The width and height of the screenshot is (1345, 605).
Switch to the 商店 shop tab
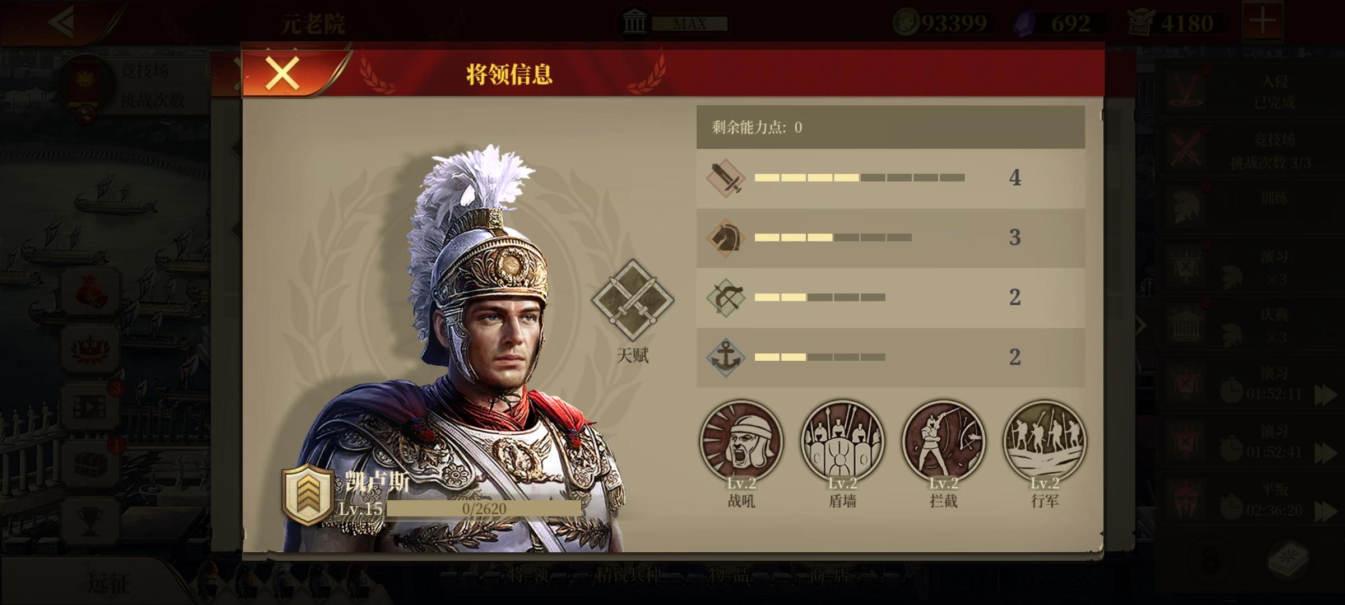829,575
